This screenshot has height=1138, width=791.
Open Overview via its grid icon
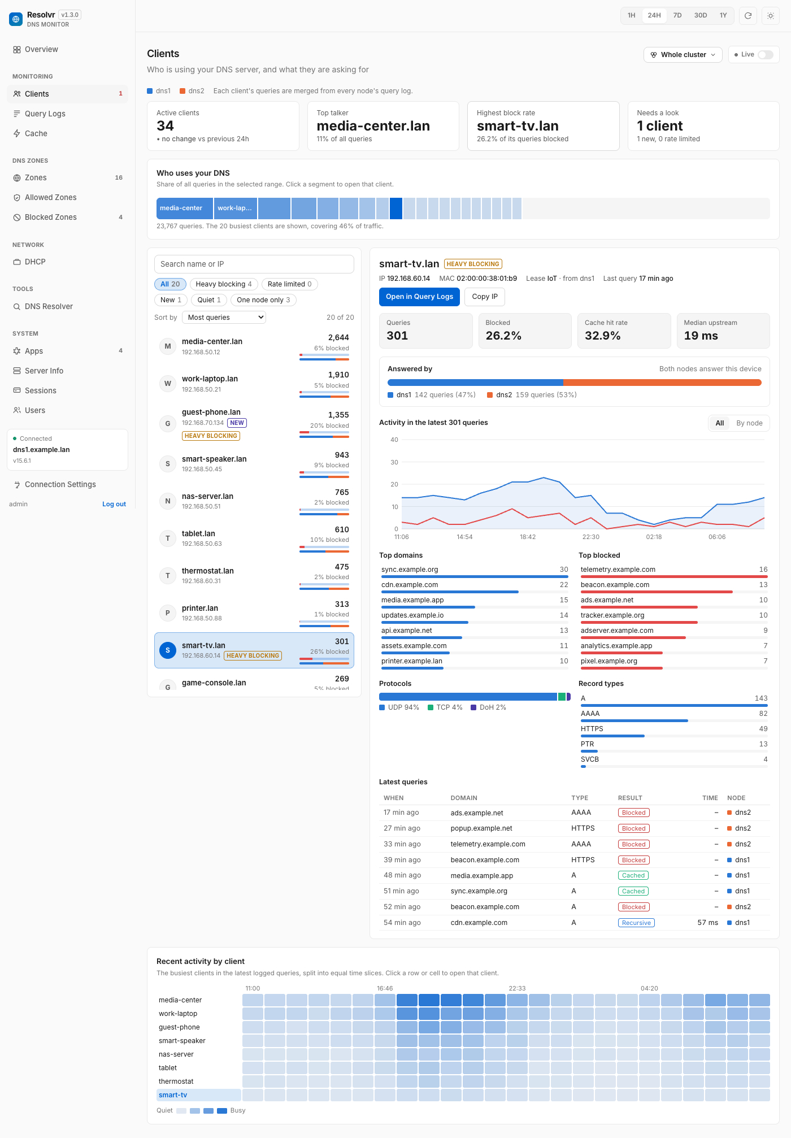tap(17, 50)
